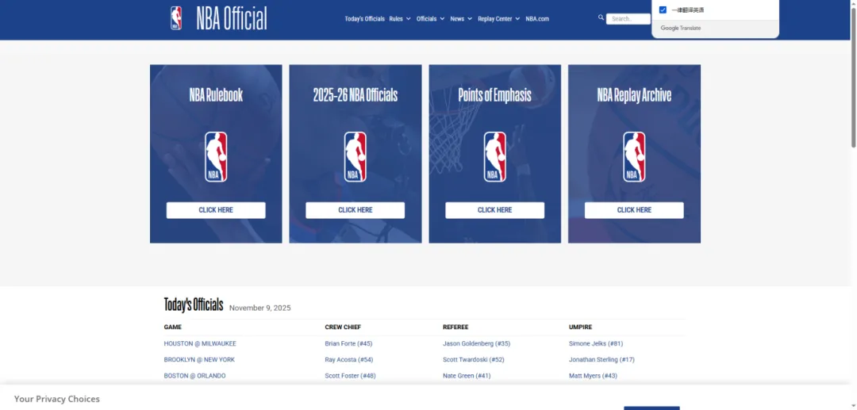This screenshot has height=410, width=857.
Task: Click CLICK HERE under NBA Rulebook
Action: tap(216, 210)
